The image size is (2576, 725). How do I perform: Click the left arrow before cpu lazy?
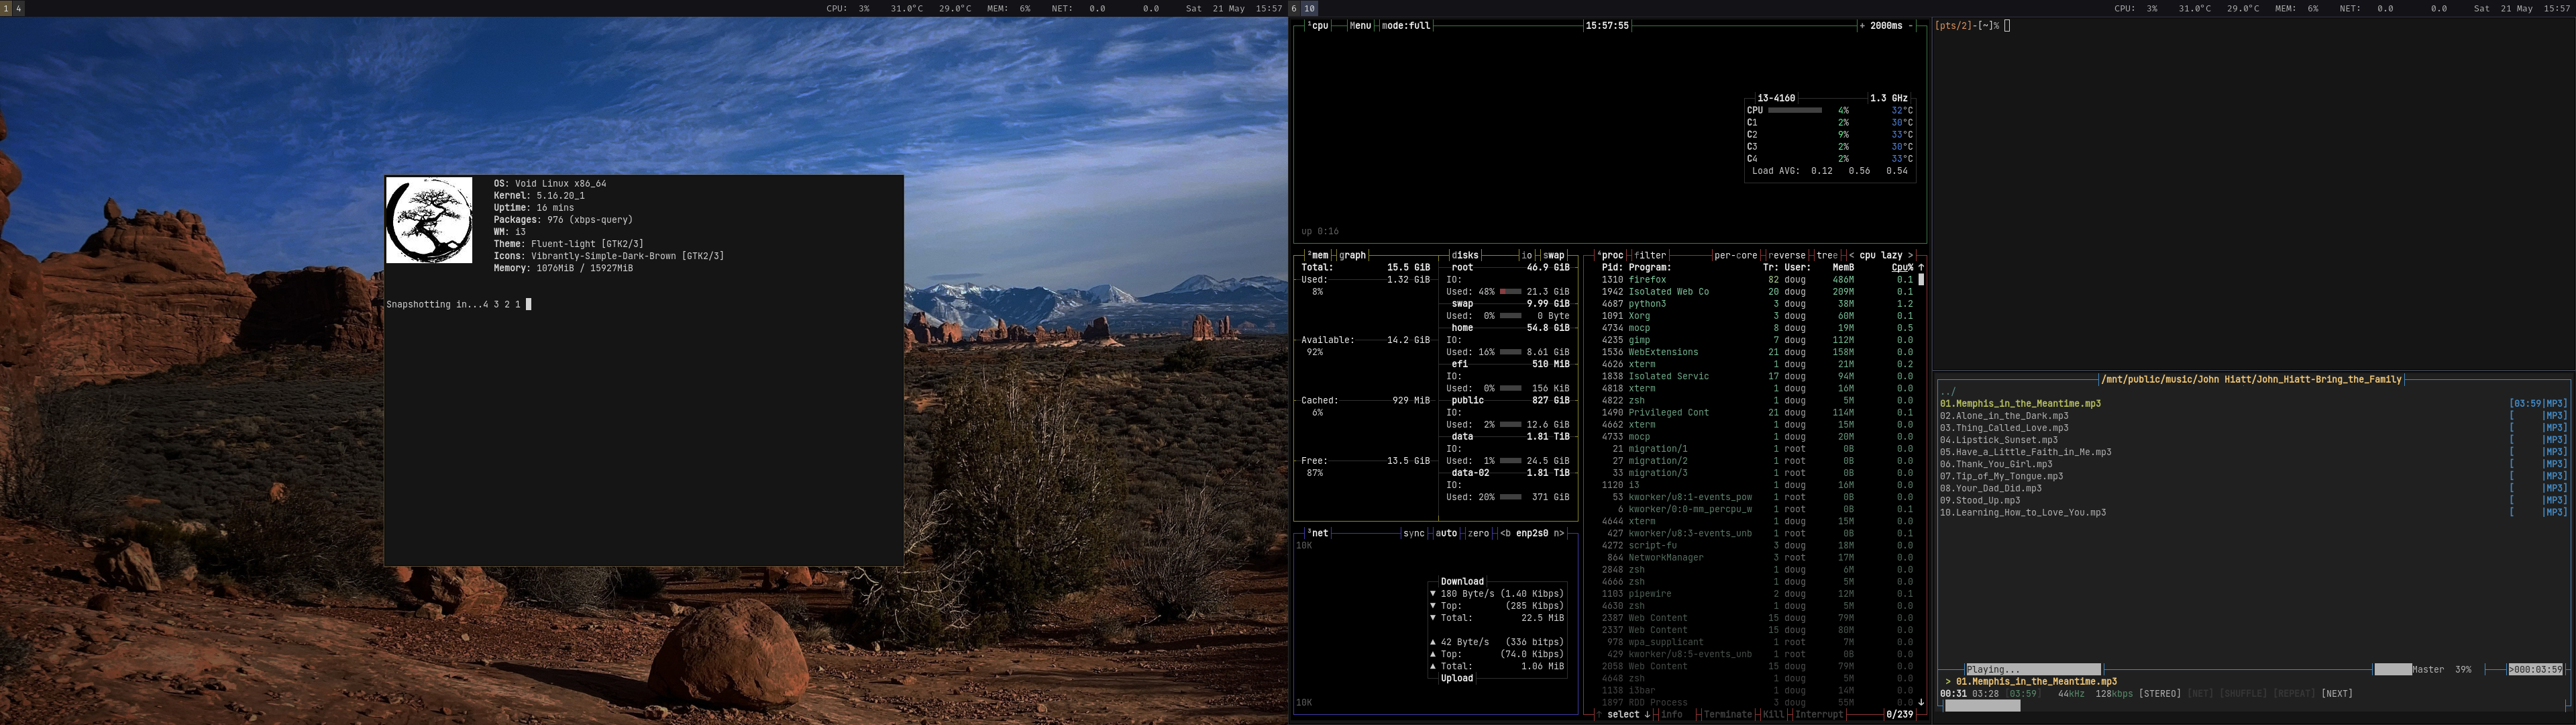coord(1851,255)
